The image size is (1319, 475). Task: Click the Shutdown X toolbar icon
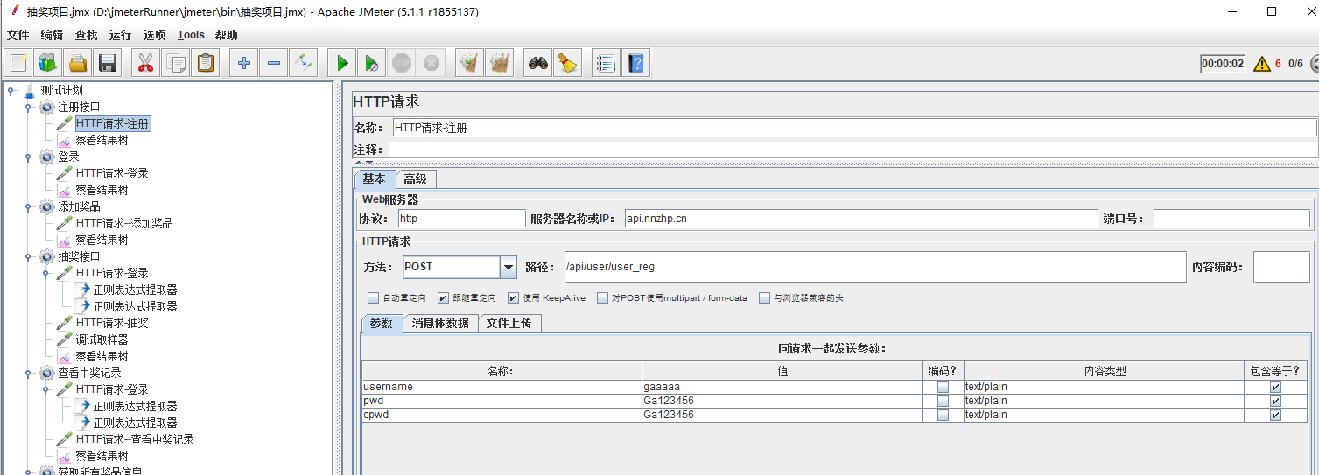click(x=431, y=63)
